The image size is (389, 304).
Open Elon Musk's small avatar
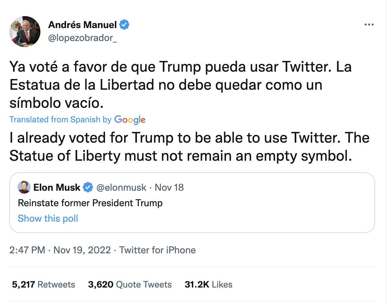pos(24,187)
